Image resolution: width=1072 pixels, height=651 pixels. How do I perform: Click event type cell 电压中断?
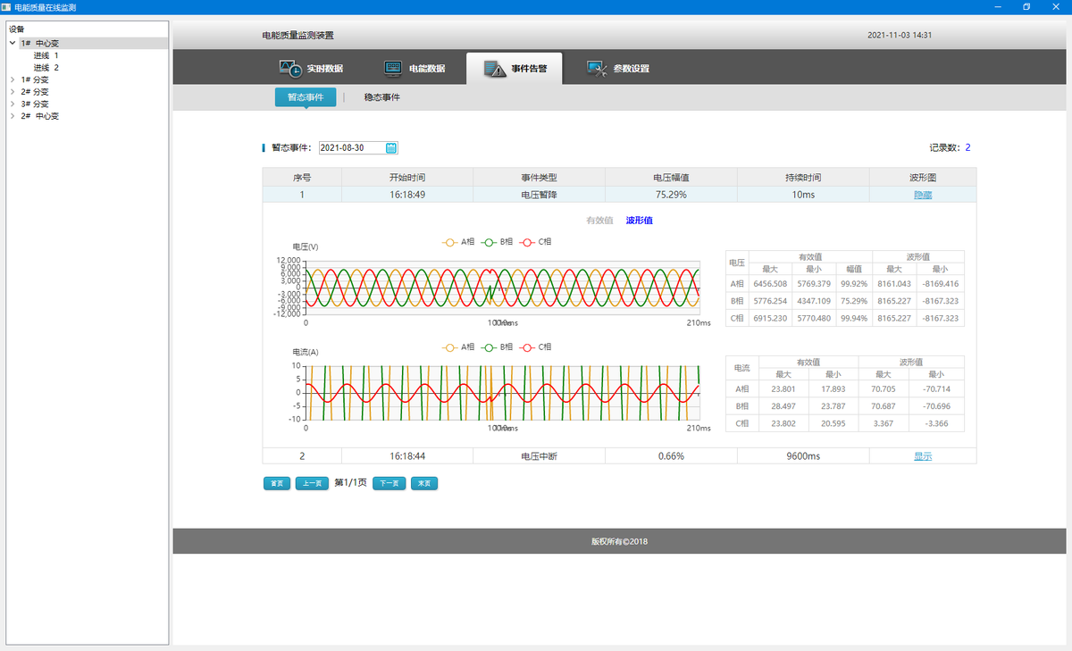[539, 455]
